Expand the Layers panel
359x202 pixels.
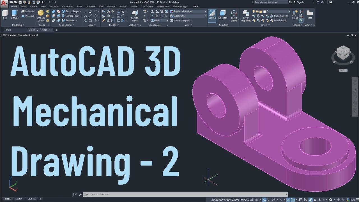[x=265, y=25]
